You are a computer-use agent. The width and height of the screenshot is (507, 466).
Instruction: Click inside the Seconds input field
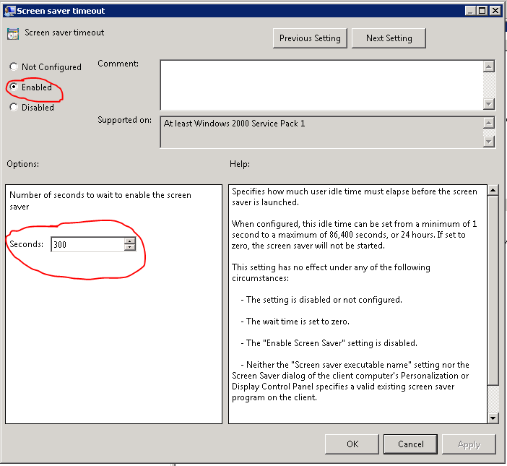[x=87, y=244]
